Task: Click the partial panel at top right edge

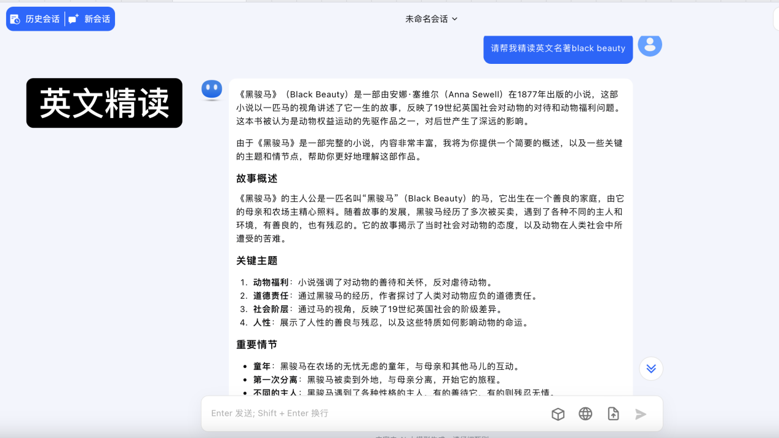Action: coord(776,19)
